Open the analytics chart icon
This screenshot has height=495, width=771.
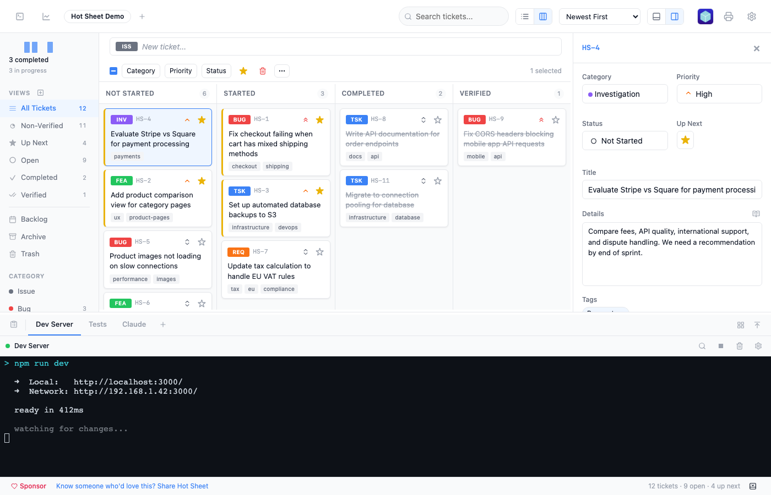[46, 16]
